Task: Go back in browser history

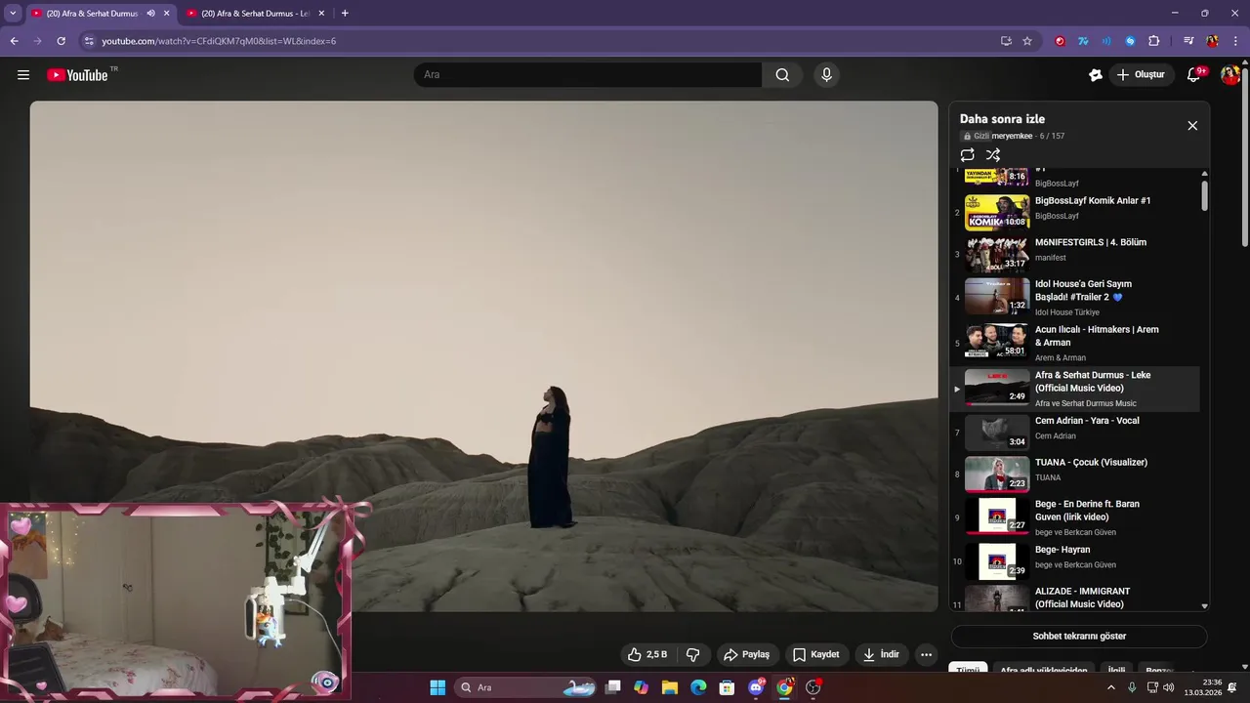Action: (x=14, y=41)
